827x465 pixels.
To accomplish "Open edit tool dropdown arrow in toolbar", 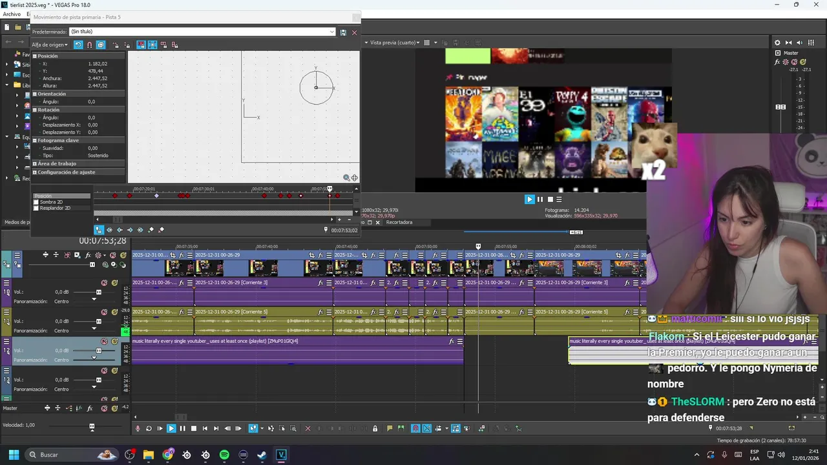I will pos(262,428).
